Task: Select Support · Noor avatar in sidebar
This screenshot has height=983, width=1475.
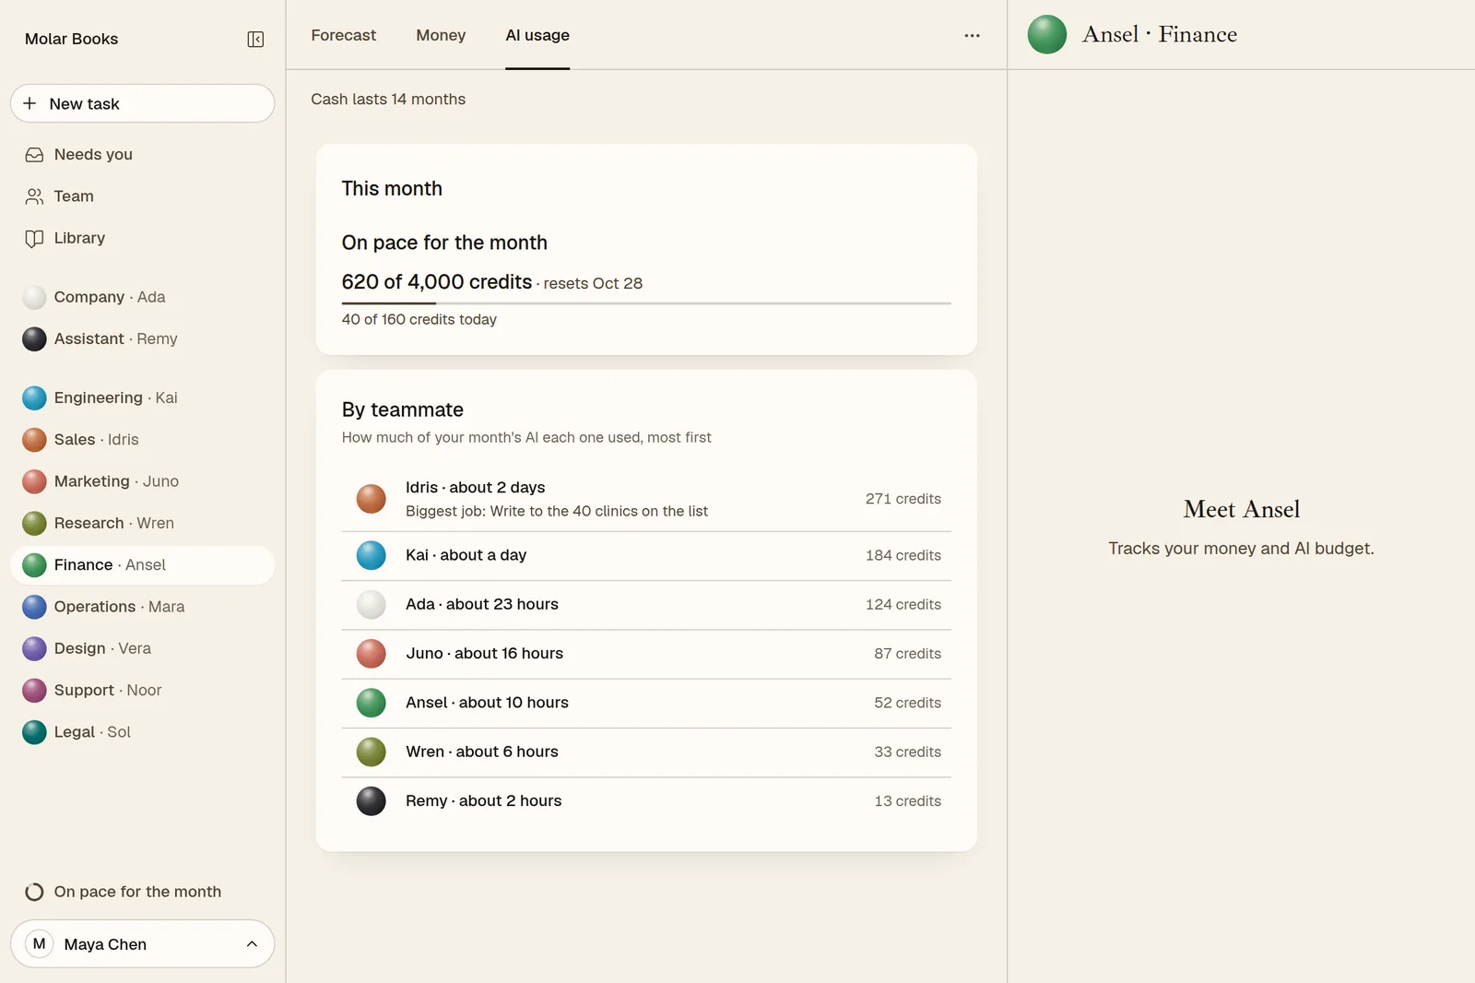Action: [34, 690]
